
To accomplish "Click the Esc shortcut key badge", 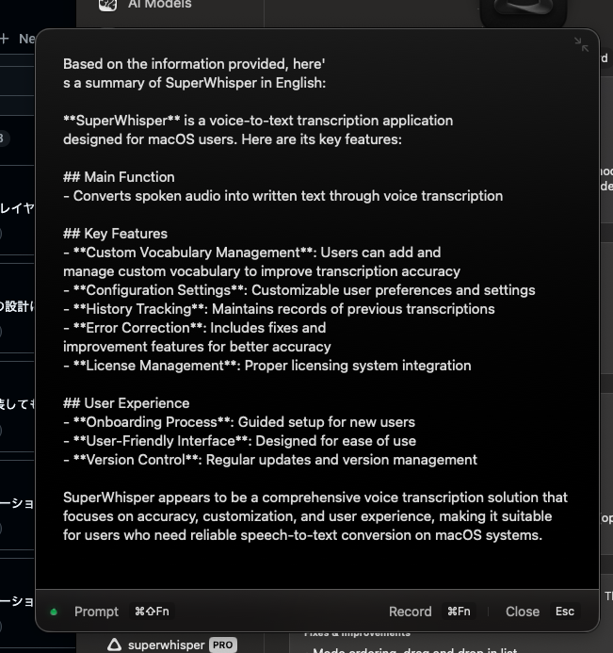I will tap(565, 612).
